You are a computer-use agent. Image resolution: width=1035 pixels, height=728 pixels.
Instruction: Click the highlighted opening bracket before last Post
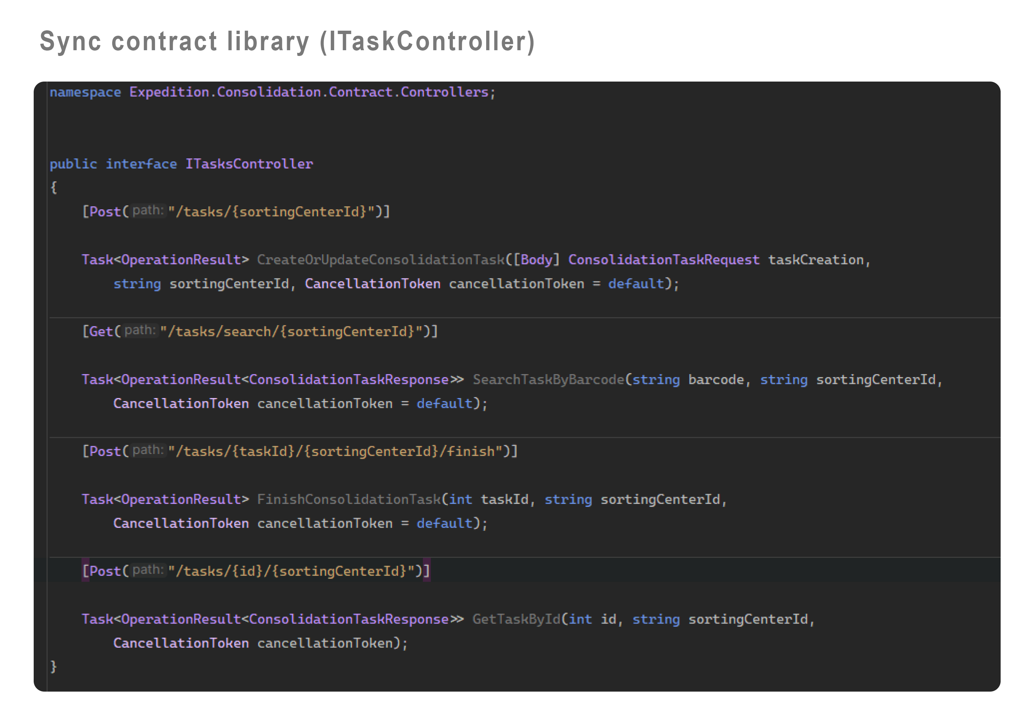[85, 571]
